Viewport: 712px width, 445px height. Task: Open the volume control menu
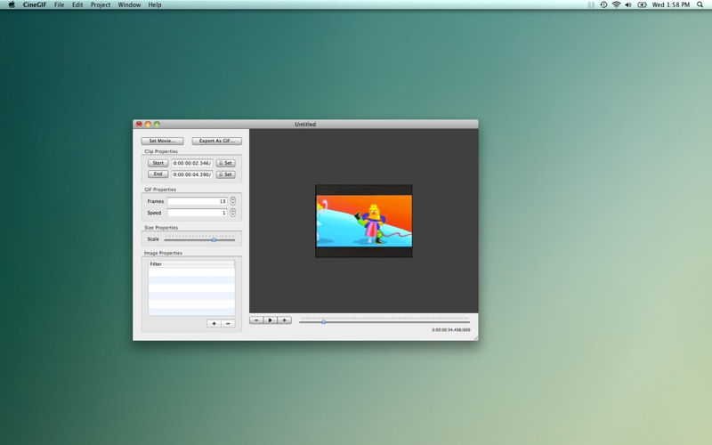click(x=628, y=4)
